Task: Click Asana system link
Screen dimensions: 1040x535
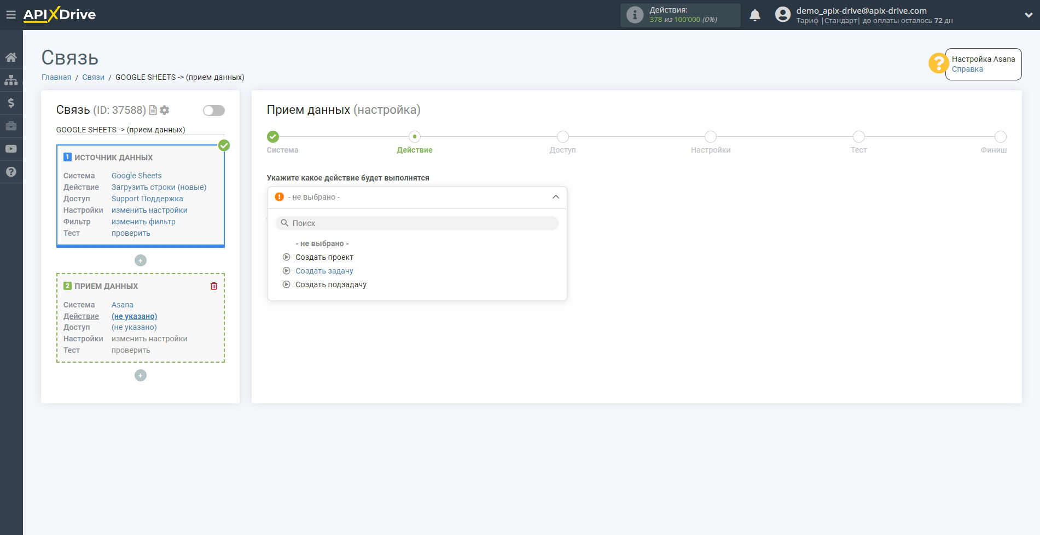Action: tap(123, 305)
